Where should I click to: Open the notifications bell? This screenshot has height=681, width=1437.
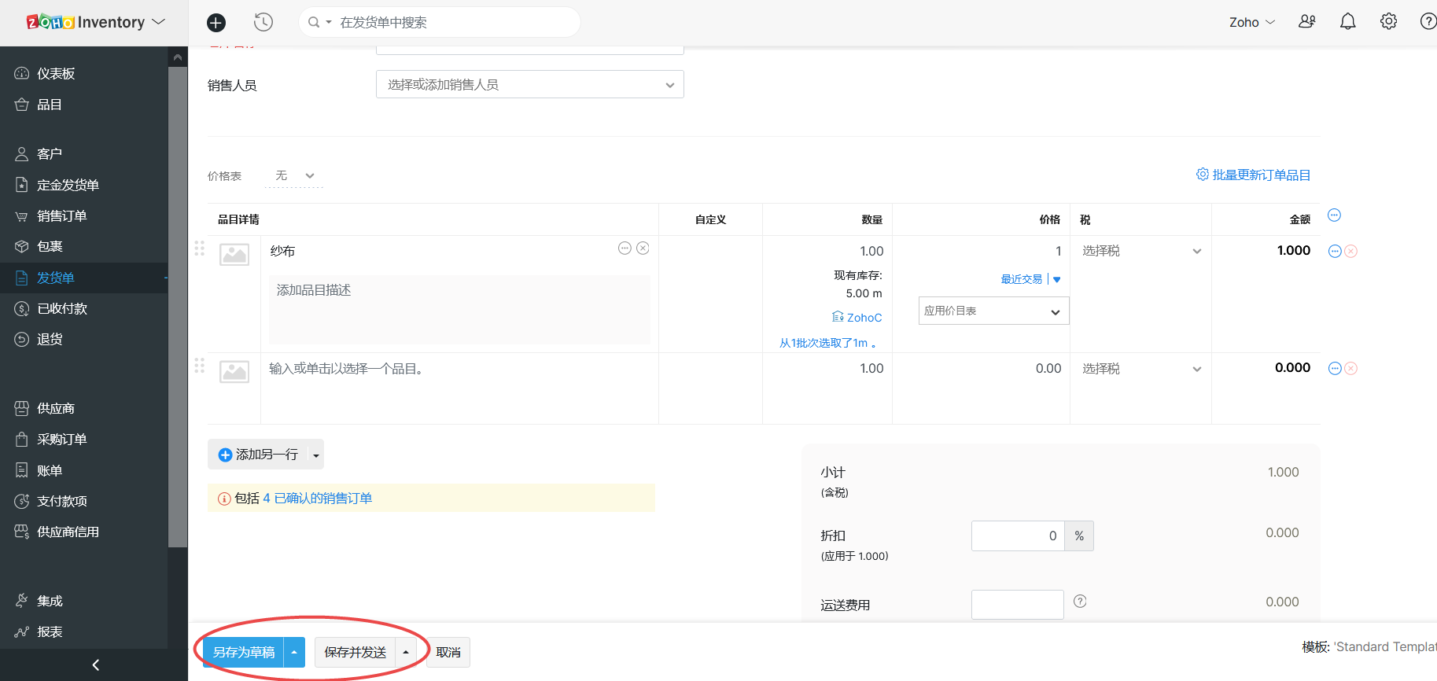point(1347,22)
